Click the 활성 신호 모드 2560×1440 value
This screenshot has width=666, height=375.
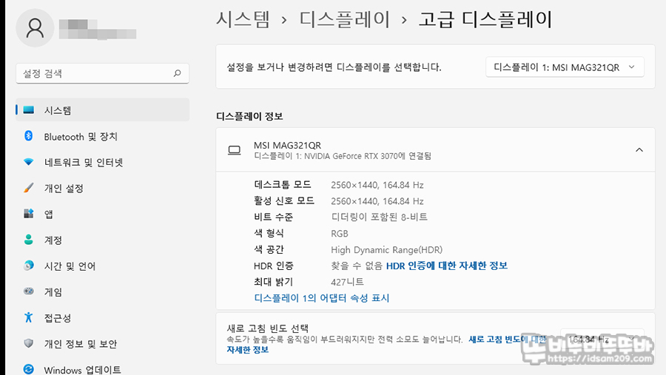(377, 201)
